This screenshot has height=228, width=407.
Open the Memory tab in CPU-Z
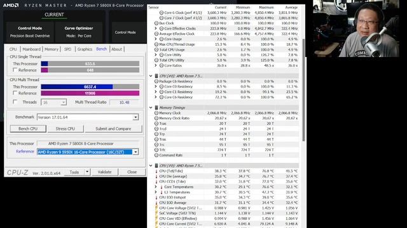[52, 49]
